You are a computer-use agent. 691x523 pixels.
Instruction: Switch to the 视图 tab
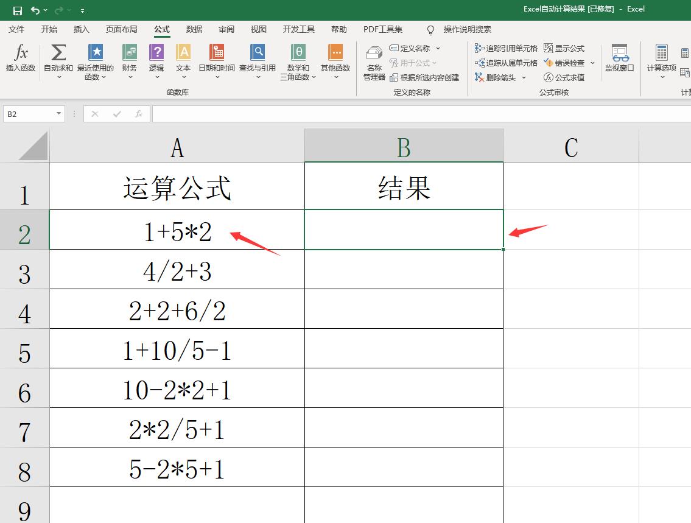pyautogui.click(x=259, y=29)
